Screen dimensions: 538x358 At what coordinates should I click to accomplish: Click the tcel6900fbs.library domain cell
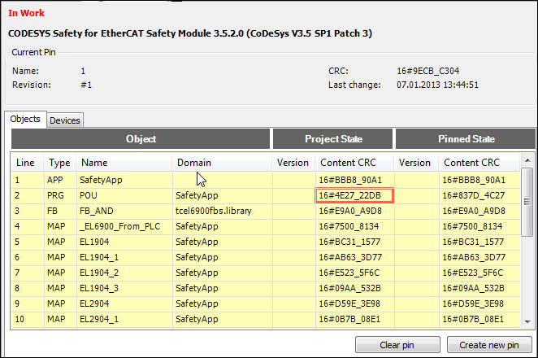(221, 211)
